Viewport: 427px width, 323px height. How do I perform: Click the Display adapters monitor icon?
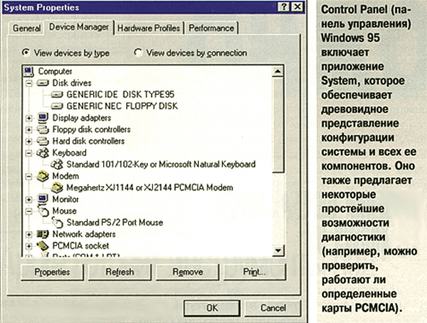coord(43,118)
